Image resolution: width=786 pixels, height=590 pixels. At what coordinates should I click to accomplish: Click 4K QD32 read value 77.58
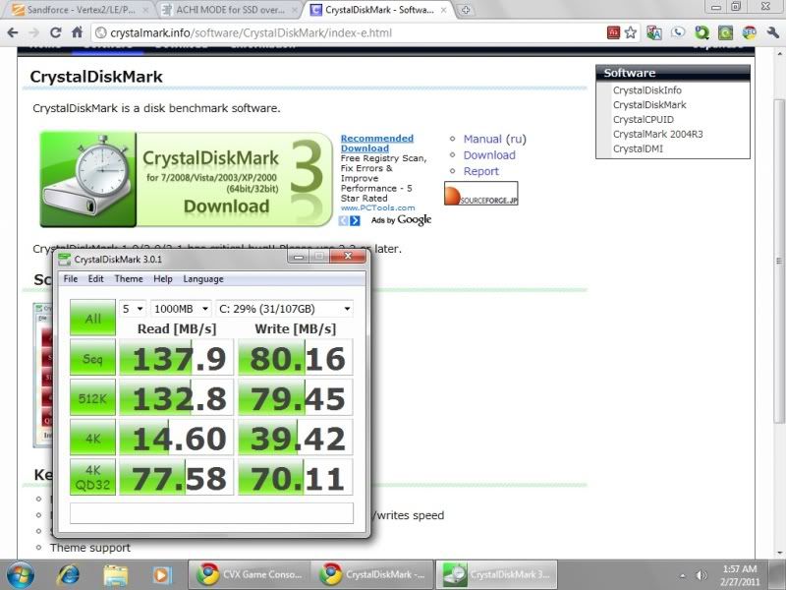(x=177, y=477)
